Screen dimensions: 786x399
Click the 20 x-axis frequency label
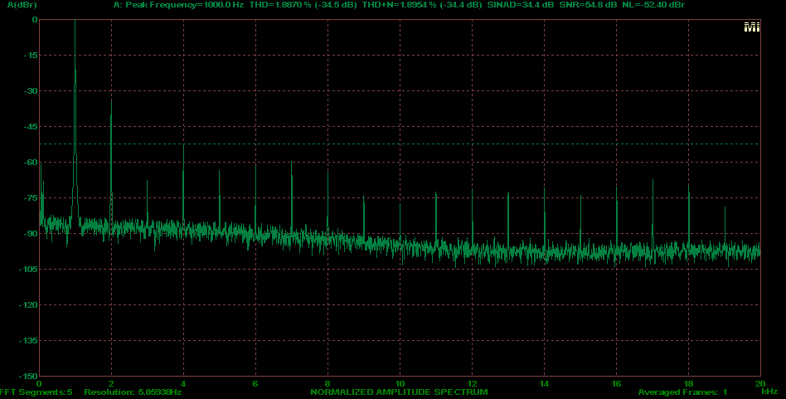[x=760, y=384]
